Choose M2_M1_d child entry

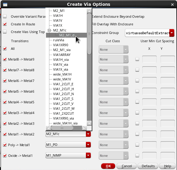(x=67, y=35)
